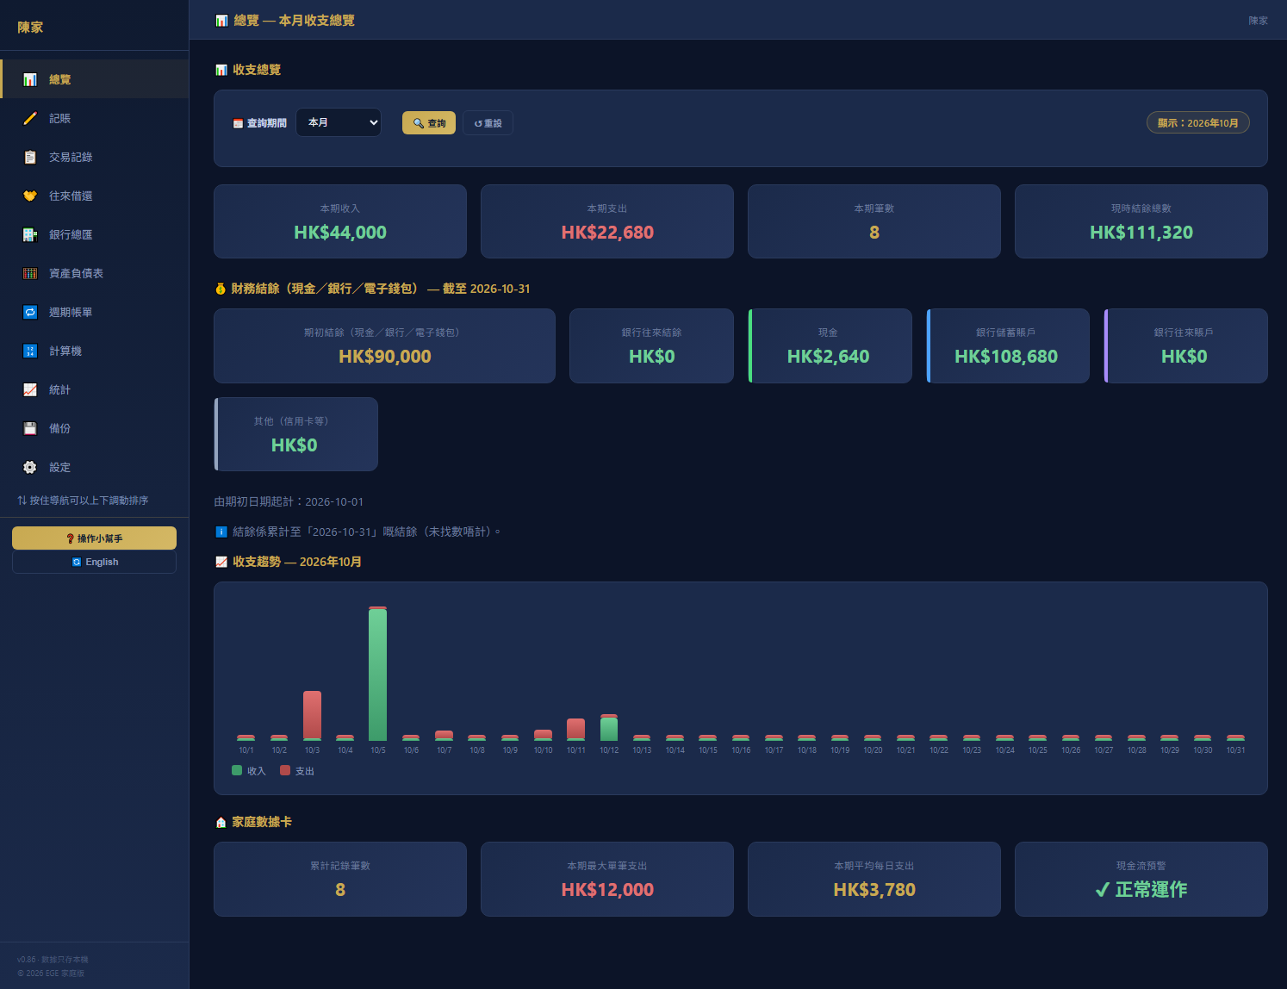The image size is (1287, 989).
Task: Click the red expense bar for 10/3
Action: pyautogui.click(x=312, y=715)
